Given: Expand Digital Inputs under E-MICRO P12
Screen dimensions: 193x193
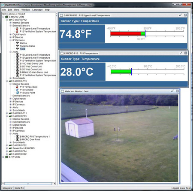Looking at the screenshot, I should point(10,34).
